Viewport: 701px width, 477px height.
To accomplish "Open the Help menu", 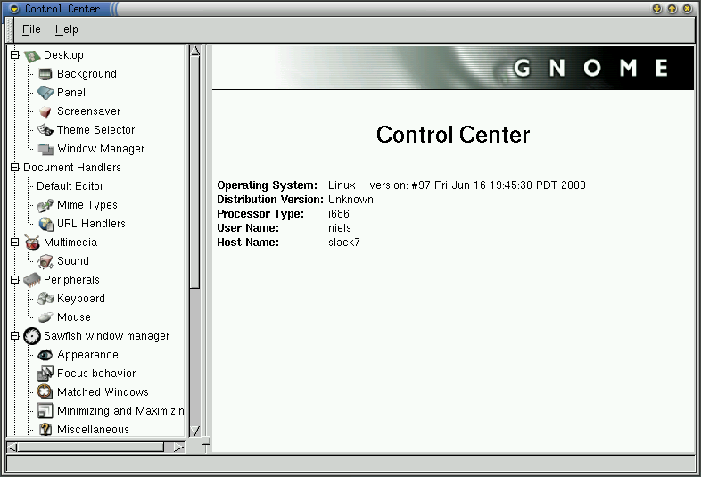I will tap(67, 29).
